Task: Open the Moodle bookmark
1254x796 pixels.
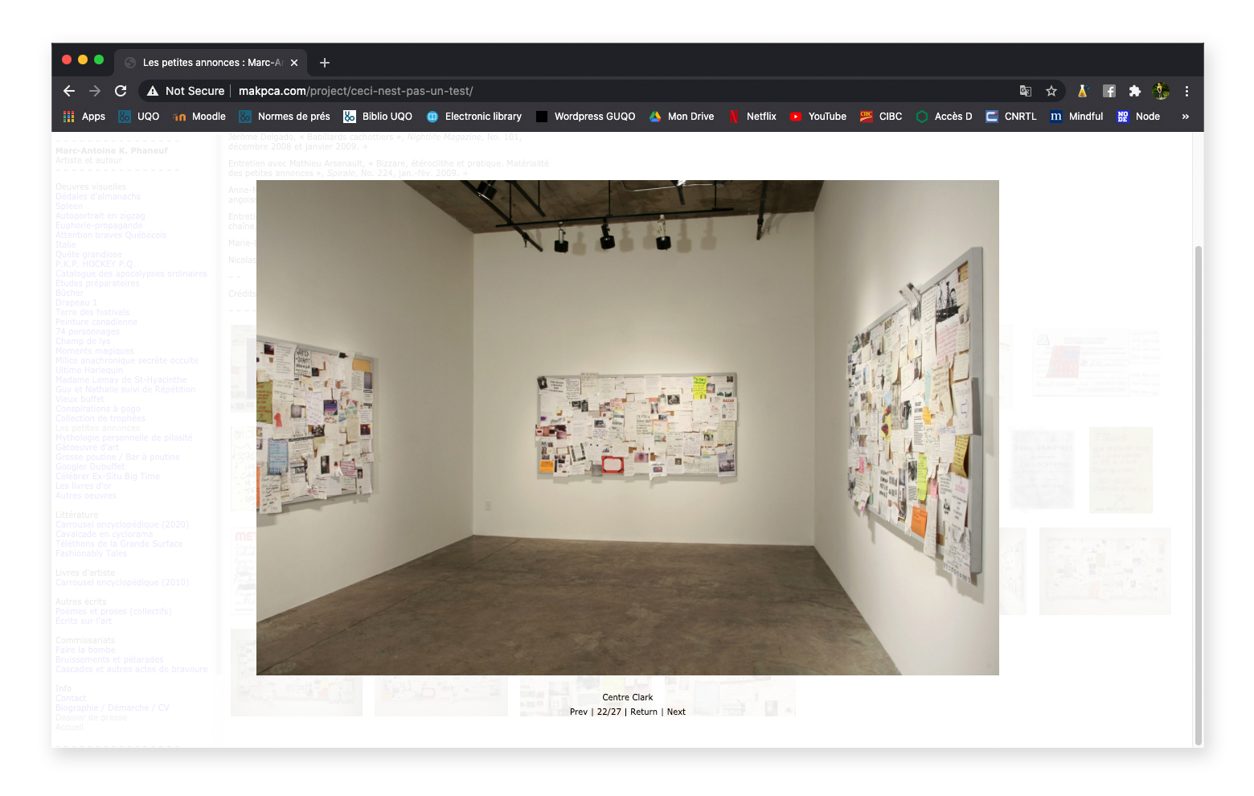Action: click(200, 117)
